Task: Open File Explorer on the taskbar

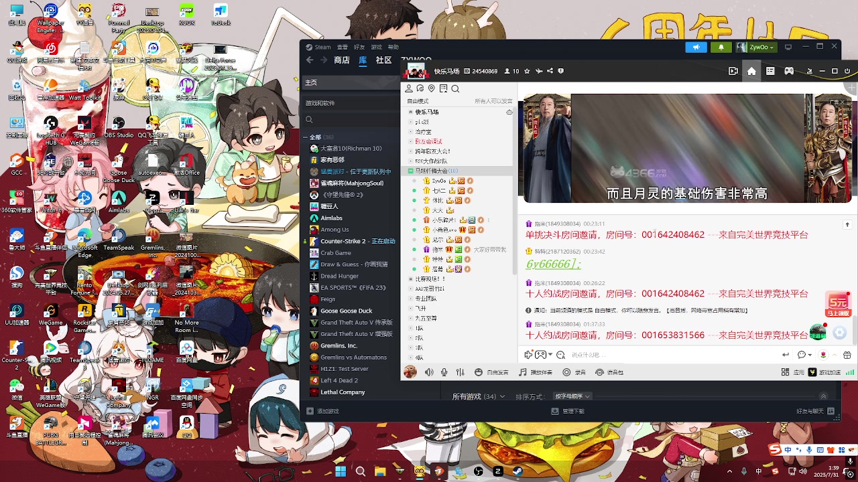Action: (x=380, y=471)
